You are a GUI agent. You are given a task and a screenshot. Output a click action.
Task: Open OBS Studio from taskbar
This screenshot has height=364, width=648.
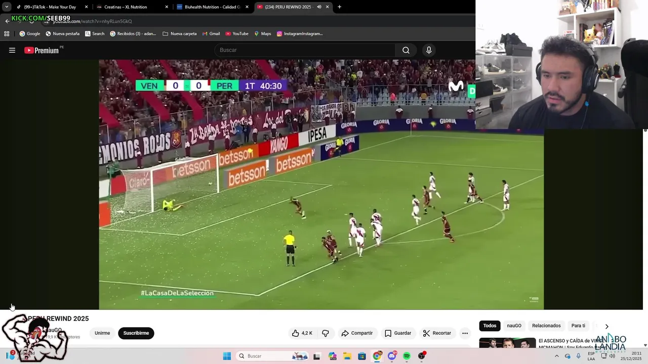(422, 356)
